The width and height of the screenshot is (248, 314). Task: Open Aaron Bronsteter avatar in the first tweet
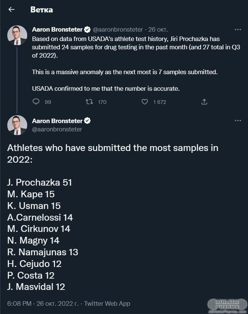17,35
